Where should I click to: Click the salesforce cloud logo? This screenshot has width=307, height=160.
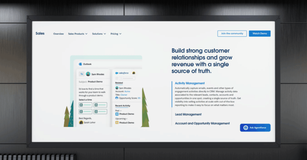click(117, 73)
